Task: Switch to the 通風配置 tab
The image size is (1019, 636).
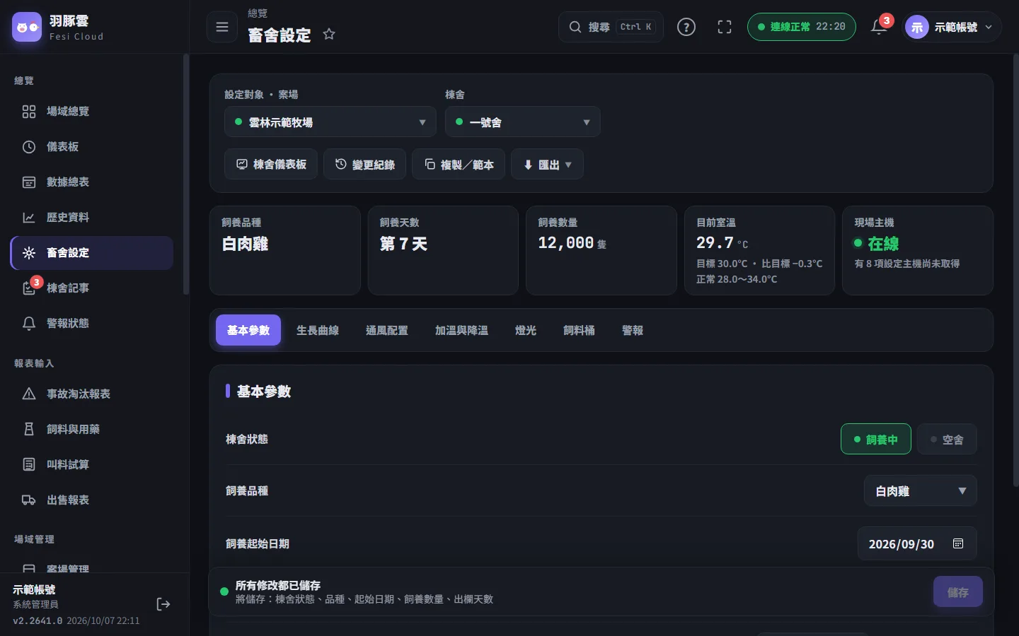Action: (387, 331)
